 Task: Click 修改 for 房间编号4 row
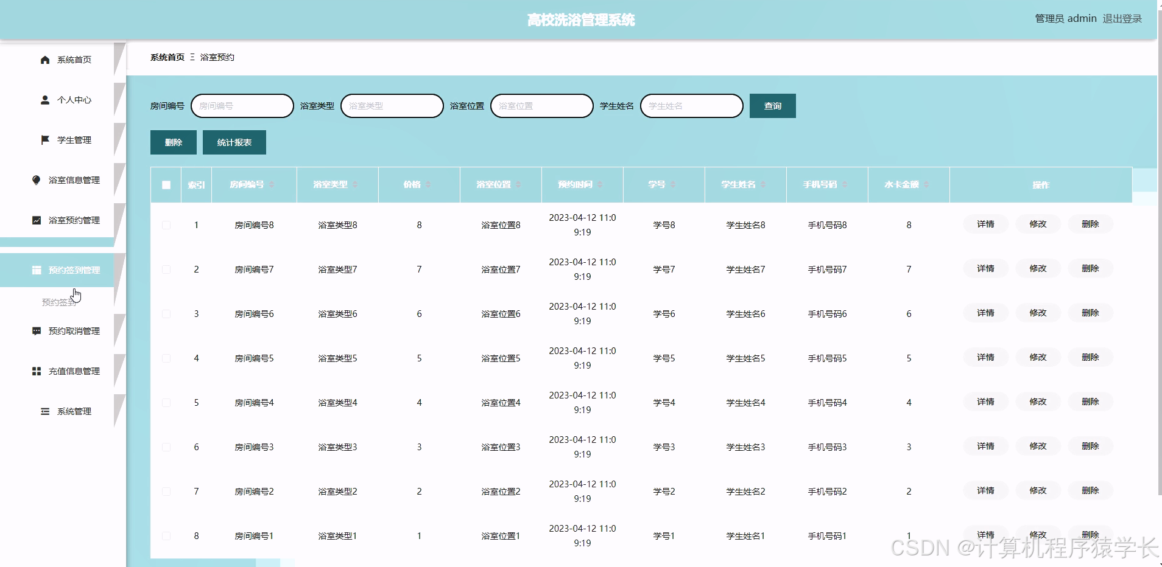tap(1038, 402)
